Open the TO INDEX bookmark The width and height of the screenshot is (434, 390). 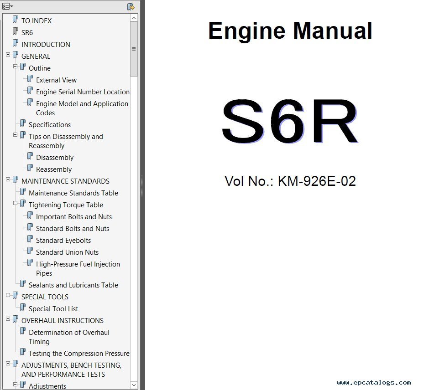click(37, 21)
